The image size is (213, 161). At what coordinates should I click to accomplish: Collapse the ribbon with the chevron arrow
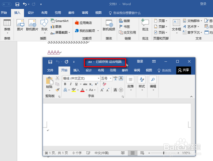click(x=191, y=97)
